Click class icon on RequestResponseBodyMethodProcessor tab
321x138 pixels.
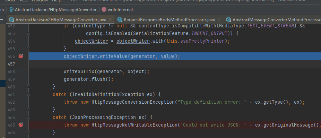(120, 20)
